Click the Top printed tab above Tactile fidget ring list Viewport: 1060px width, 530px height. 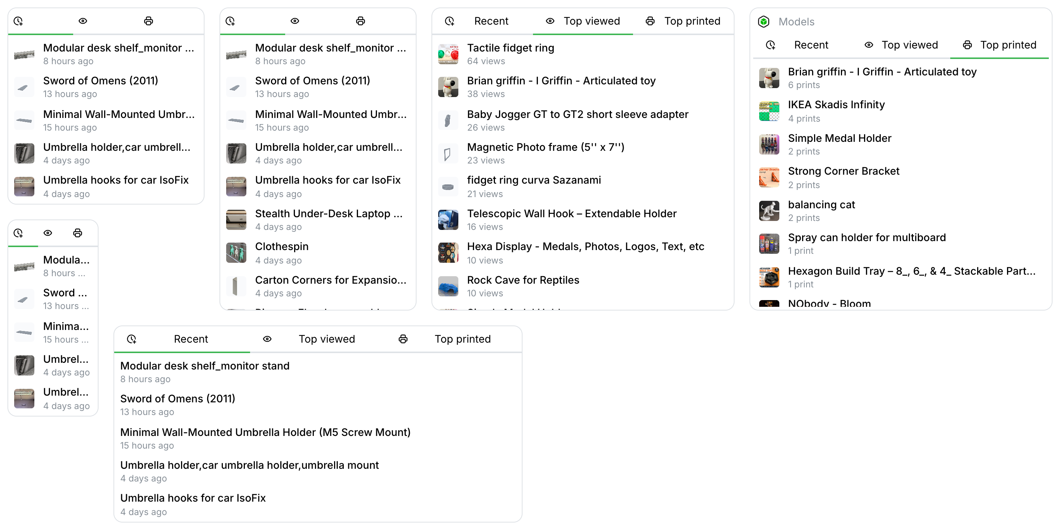click(683, 21)
